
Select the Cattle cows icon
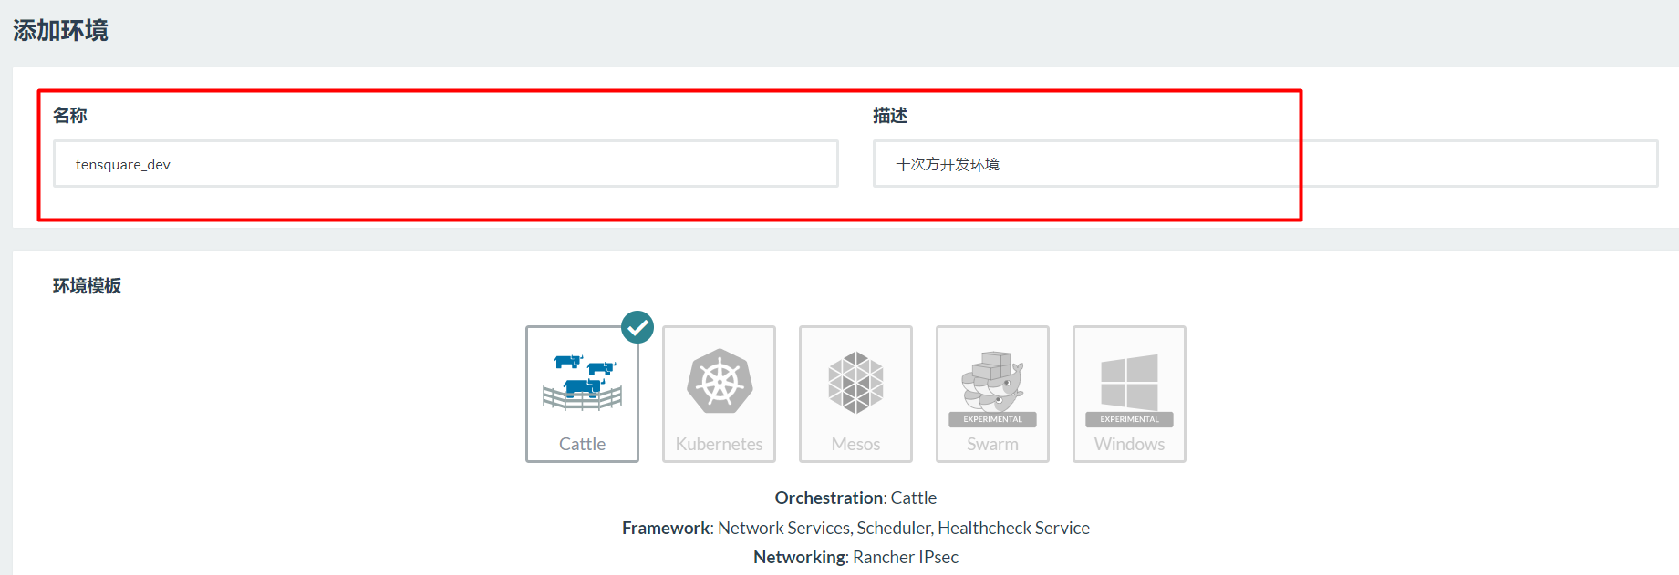[x=582, y=383]
